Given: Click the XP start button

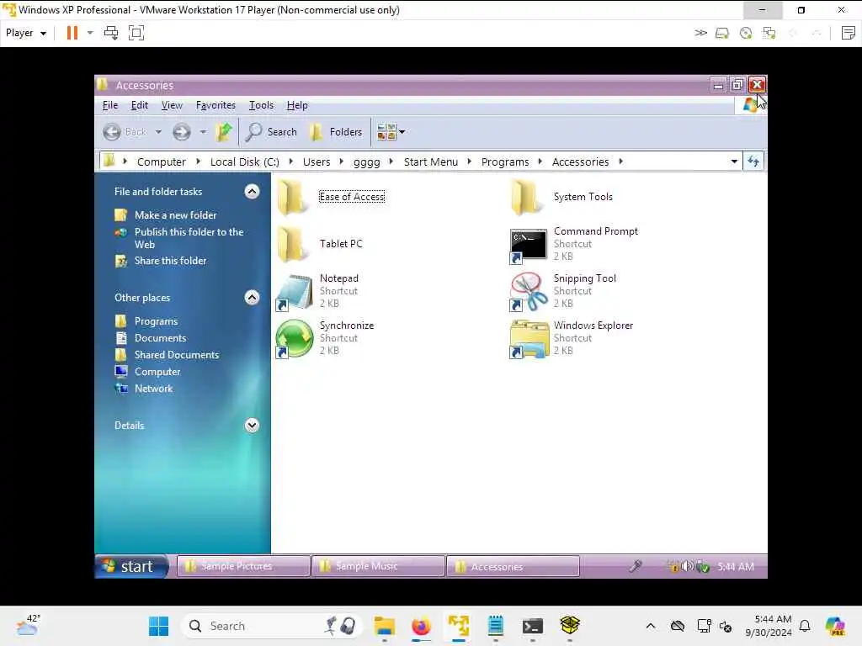Looking at the screenshot, I should [x=131, y=566].
